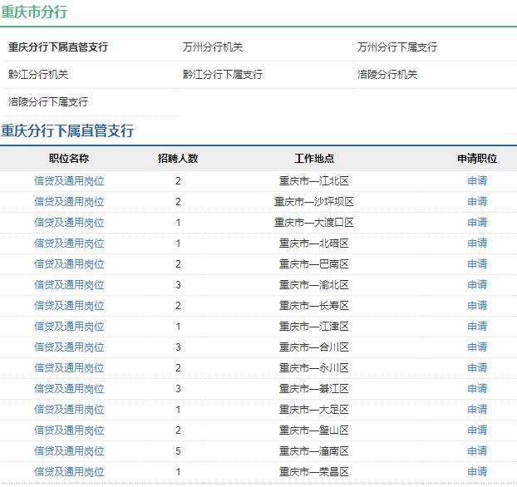The image size is (517, 487).
Task: Open the 万州分行机关 tab
Action: (x=213, y=47)
